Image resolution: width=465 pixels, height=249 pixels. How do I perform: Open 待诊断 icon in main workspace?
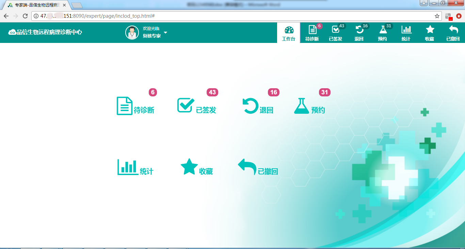125,106
